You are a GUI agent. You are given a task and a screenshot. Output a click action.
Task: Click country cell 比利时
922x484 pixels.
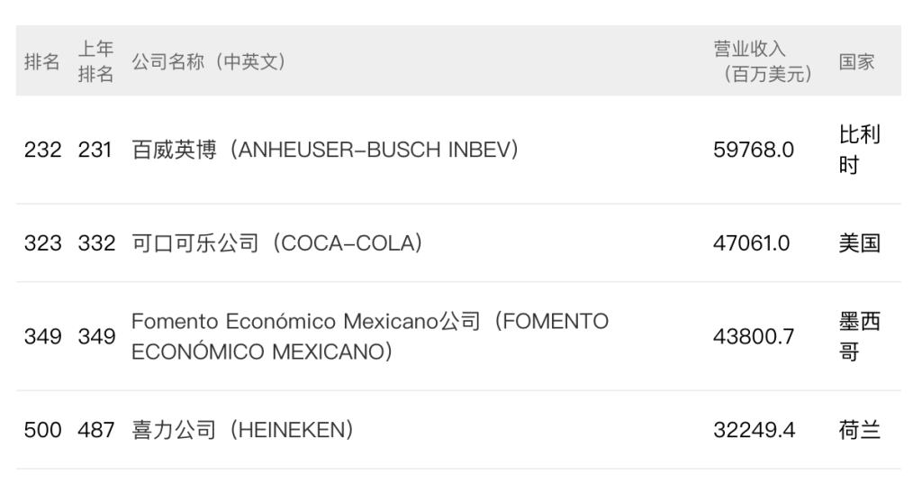(x=860, y=150)
